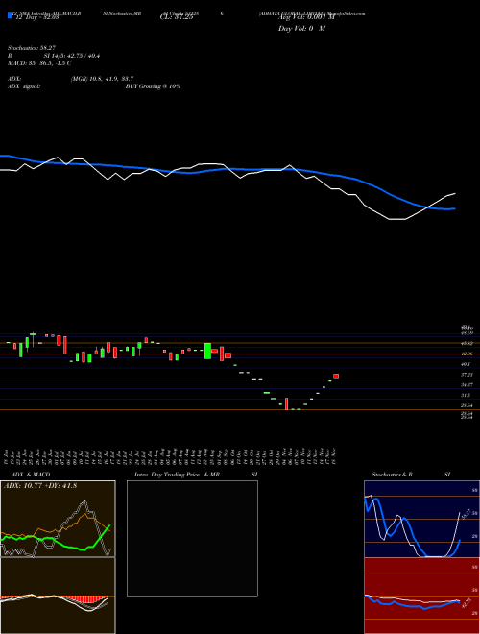Click the tall red candlestick at the chart low
Image resolution: width=480 pixels, height=634 pixels.
pyautogui.click(x=286, y=403)
